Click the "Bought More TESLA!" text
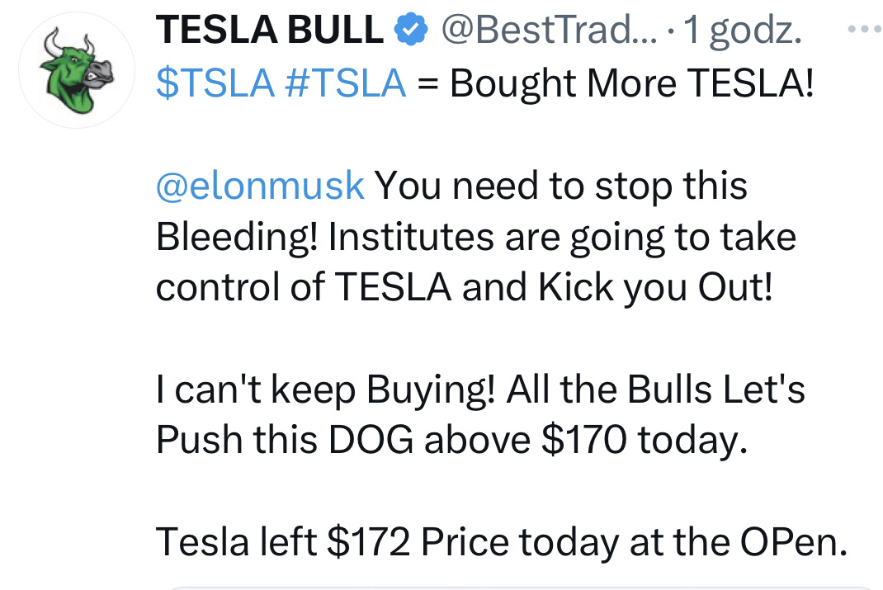Viewport: 883px width, 590px height. 632,83
